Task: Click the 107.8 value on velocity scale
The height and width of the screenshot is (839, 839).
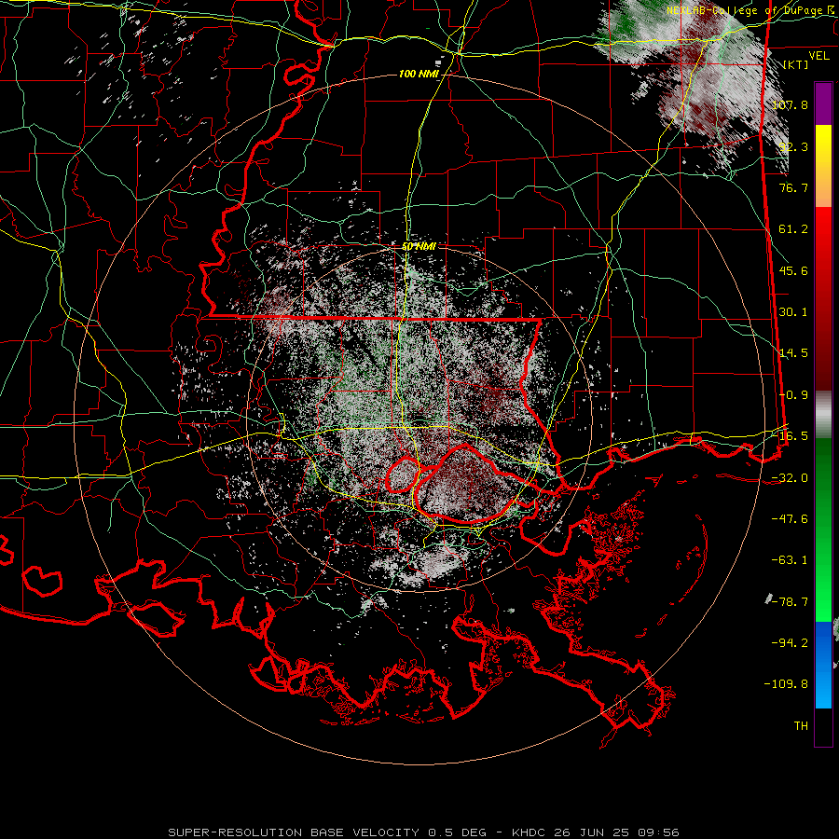Action: [x=790, y=104]
